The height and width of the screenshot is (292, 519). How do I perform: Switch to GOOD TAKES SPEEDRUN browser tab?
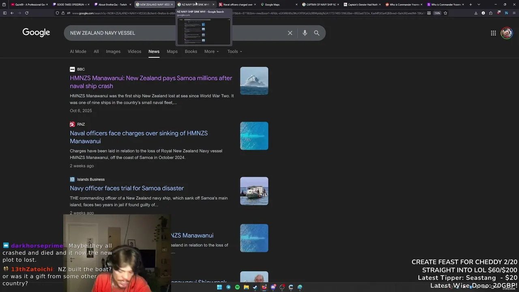click(71, 4)
